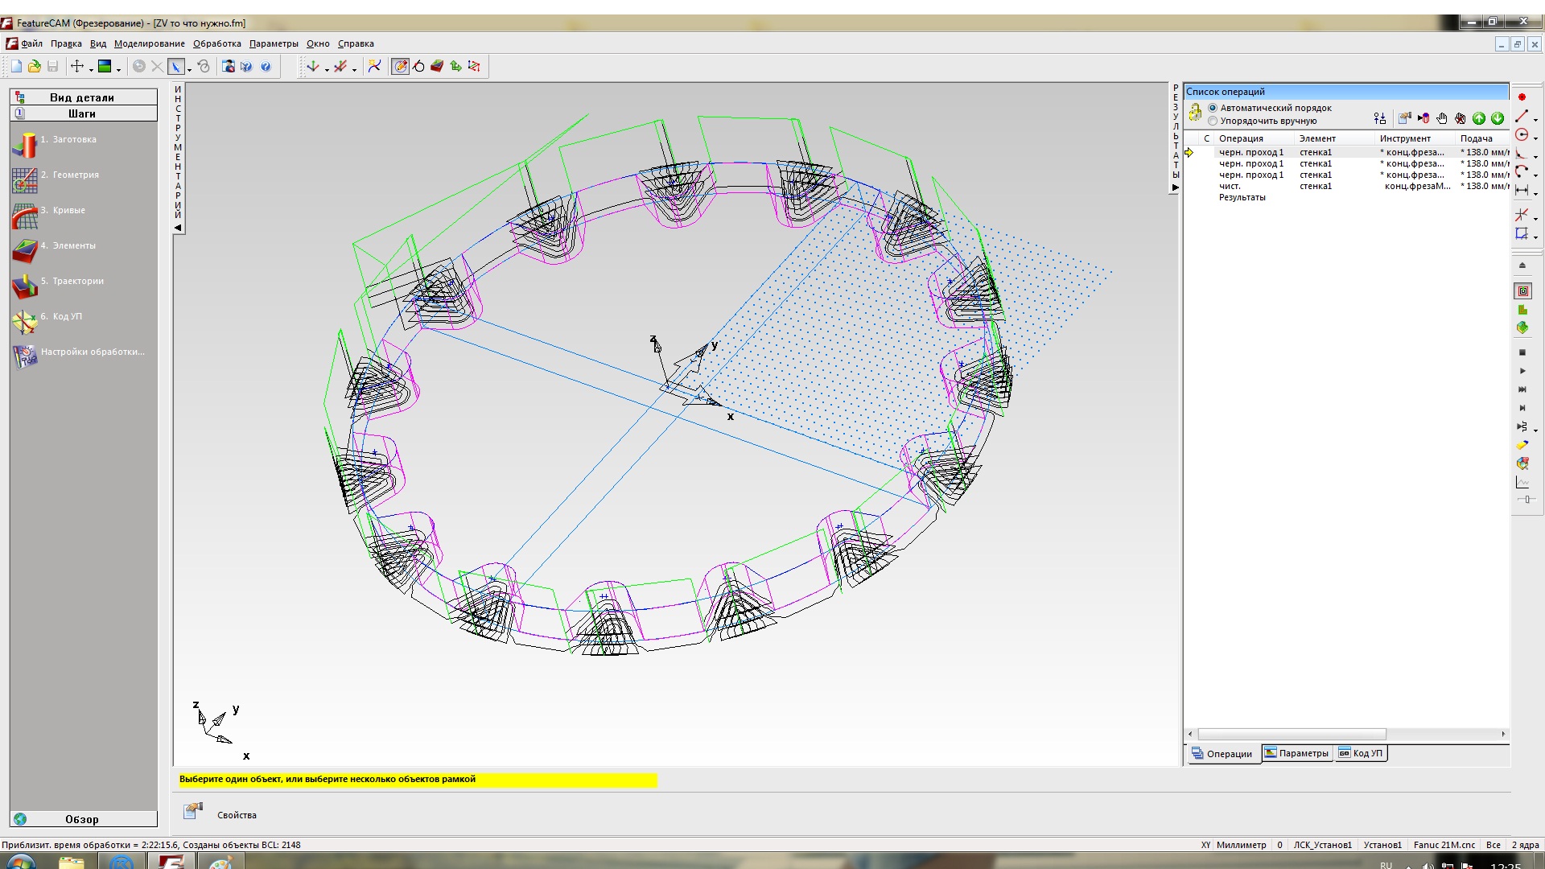Screen dimensions: 1545x869
Task: Click the blue question mark help icon
Action: 266,67
